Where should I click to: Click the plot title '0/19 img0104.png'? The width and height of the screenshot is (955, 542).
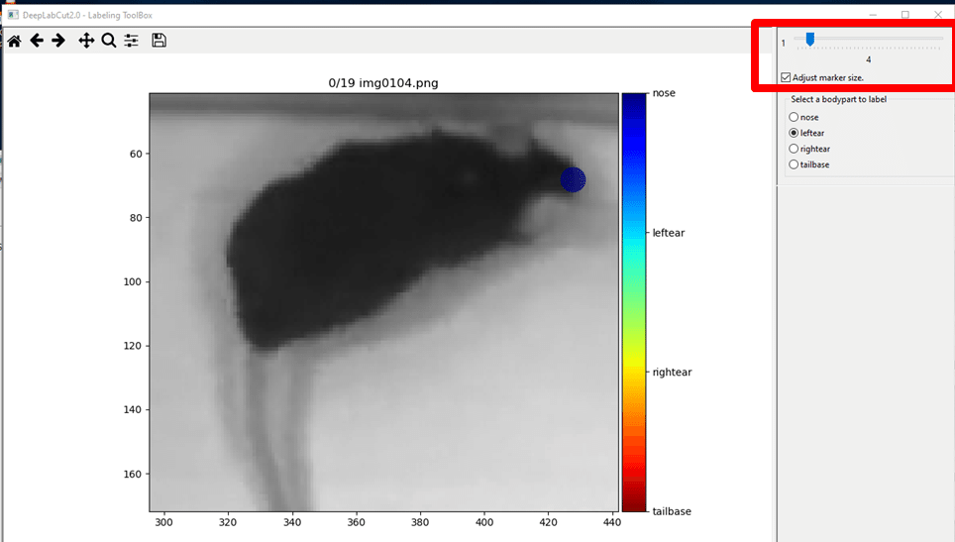point(383,83)
